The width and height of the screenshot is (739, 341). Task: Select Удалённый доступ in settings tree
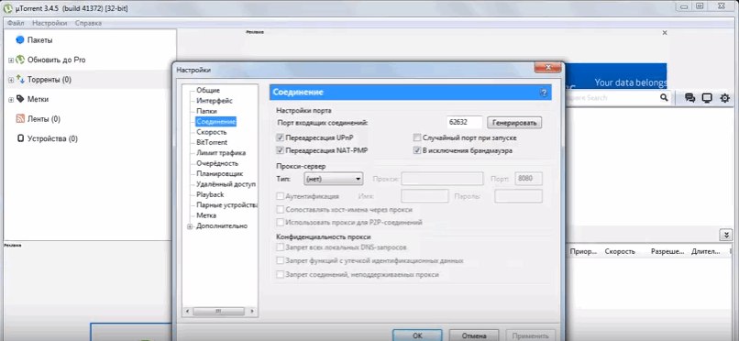click(226, 183)
